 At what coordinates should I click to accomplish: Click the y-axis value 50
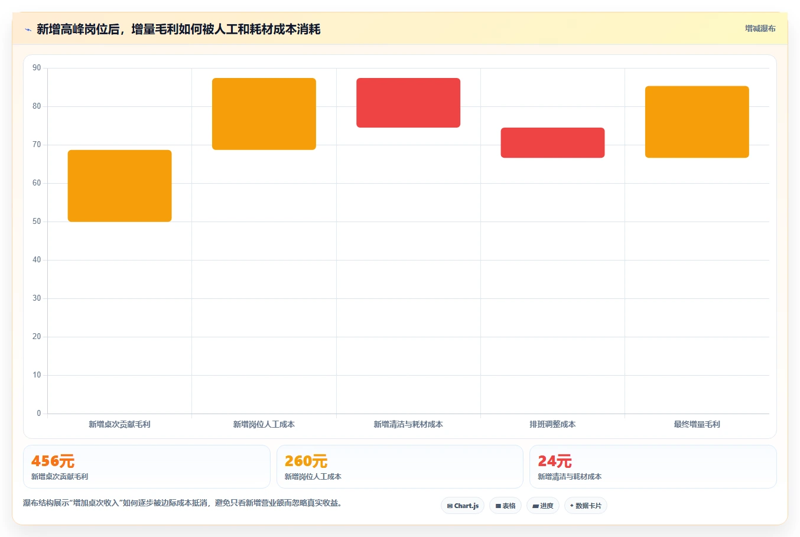pyautogui.click(x=37, y=222)
